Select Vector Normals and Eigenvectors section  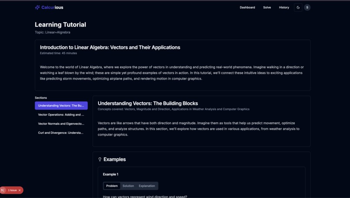click(61, 123)
